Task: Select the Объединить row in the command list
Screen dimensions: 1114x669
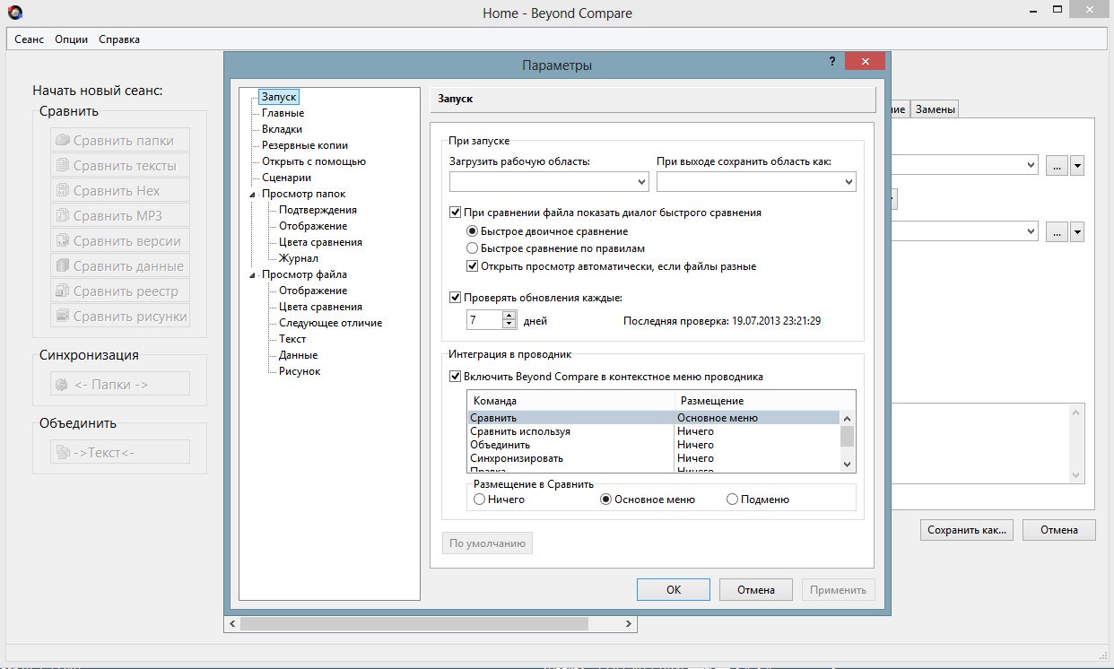Action: click(653, 445)
